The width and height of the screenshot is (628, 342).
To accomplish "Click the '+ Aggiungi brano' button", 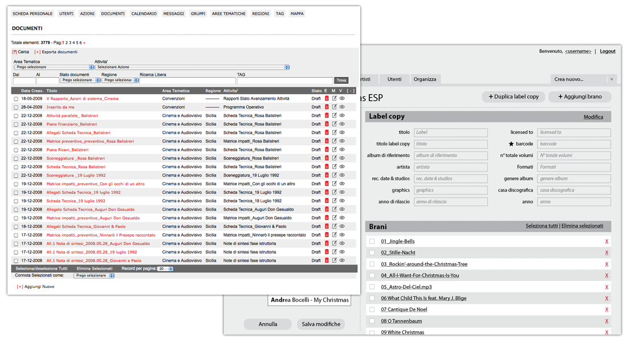I will [580, 96].
